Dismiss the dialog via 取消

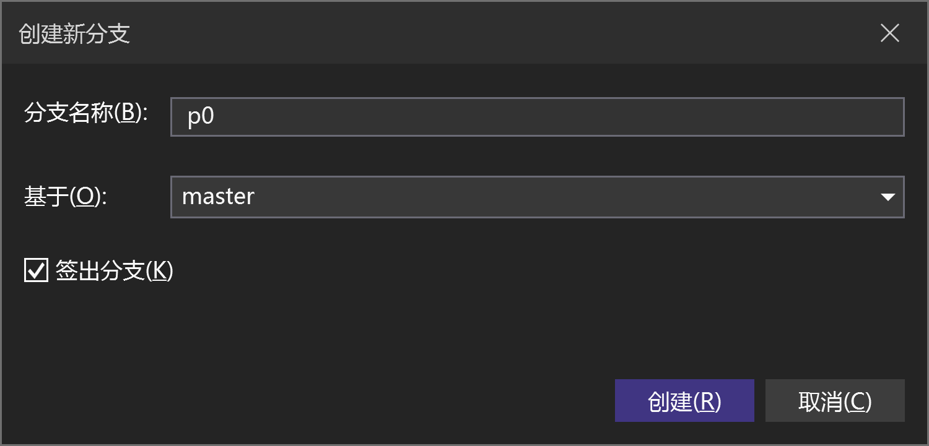[x=835, y=401]
